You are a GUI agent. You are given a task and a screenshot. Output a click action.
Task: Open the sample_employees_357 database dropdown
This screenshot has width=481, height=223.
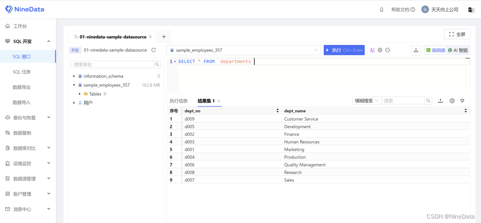(244, 50)
